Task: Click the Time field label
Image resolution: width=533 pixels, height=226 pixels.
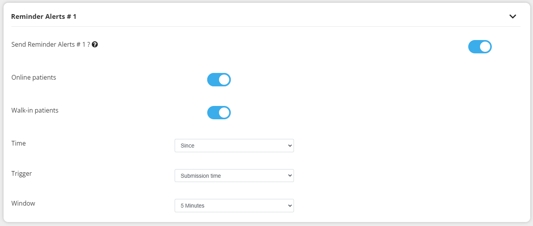Action: (18, 144)
